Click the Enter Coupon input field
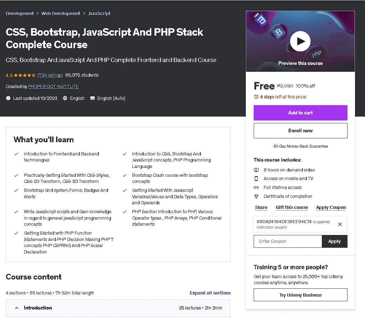 (x=288, y=241)
